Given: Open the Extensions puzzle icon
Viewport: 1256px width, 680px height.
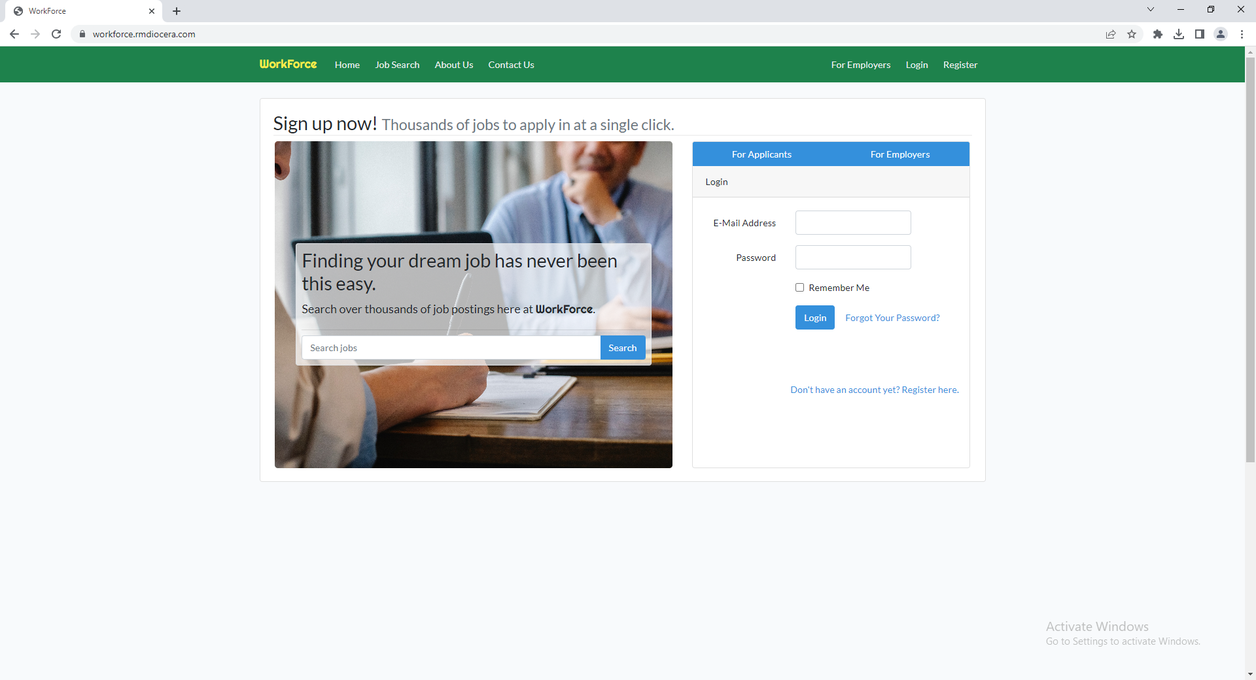Looking at the screenshot, I should coord(1157,34).
